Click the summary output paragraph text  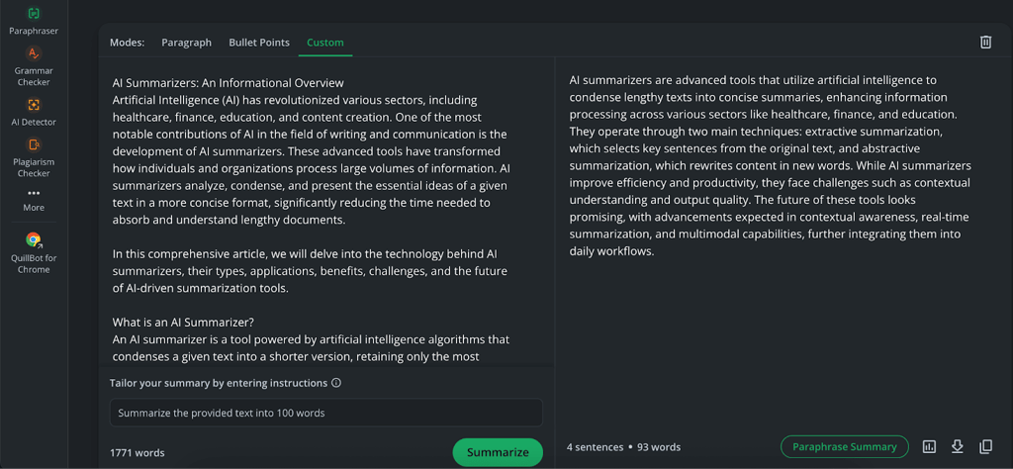[x=770, y=165]
